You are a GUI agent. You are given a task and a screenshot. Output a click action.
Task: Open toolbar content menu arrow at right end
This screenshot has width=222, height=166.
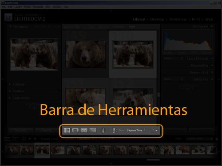pos(156,131)
